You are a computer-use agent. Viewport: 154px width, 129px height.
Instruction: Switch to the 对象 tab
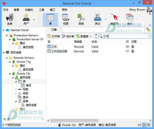[54, 30]
